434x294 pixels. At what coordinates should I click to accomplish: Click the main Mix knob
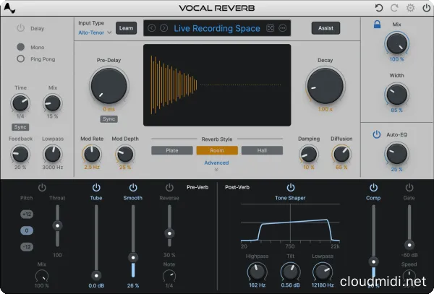[x=396, y=43]
